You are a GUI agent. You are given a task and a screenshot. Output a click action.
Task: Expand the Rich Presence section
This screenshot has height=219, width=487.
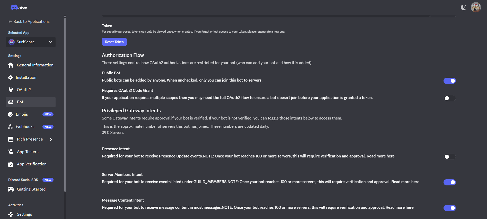(51, 139)
